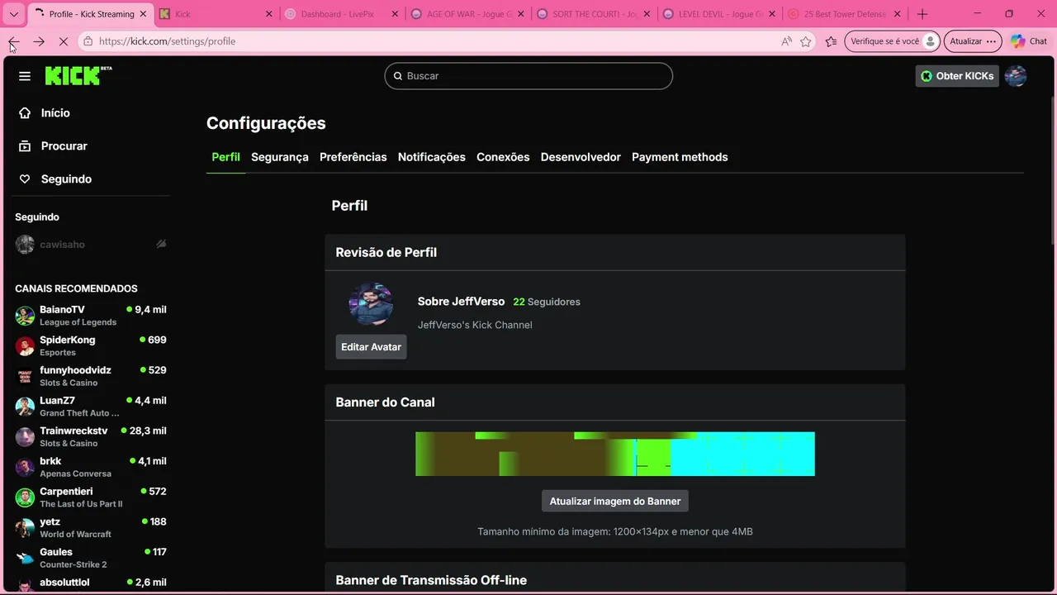Click Atualizar imagem do Banner button

[615, 501]
